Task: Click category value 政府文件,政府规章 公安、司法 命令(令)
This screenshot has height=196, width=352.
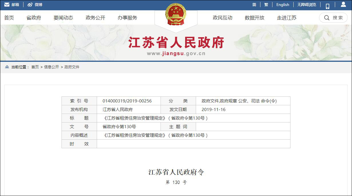Action: point(239,101)
